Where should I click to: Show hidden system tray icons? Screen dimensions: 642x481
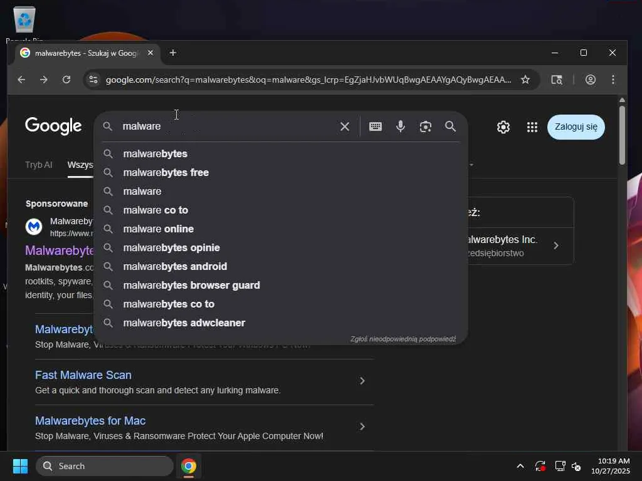pos(520,466)
